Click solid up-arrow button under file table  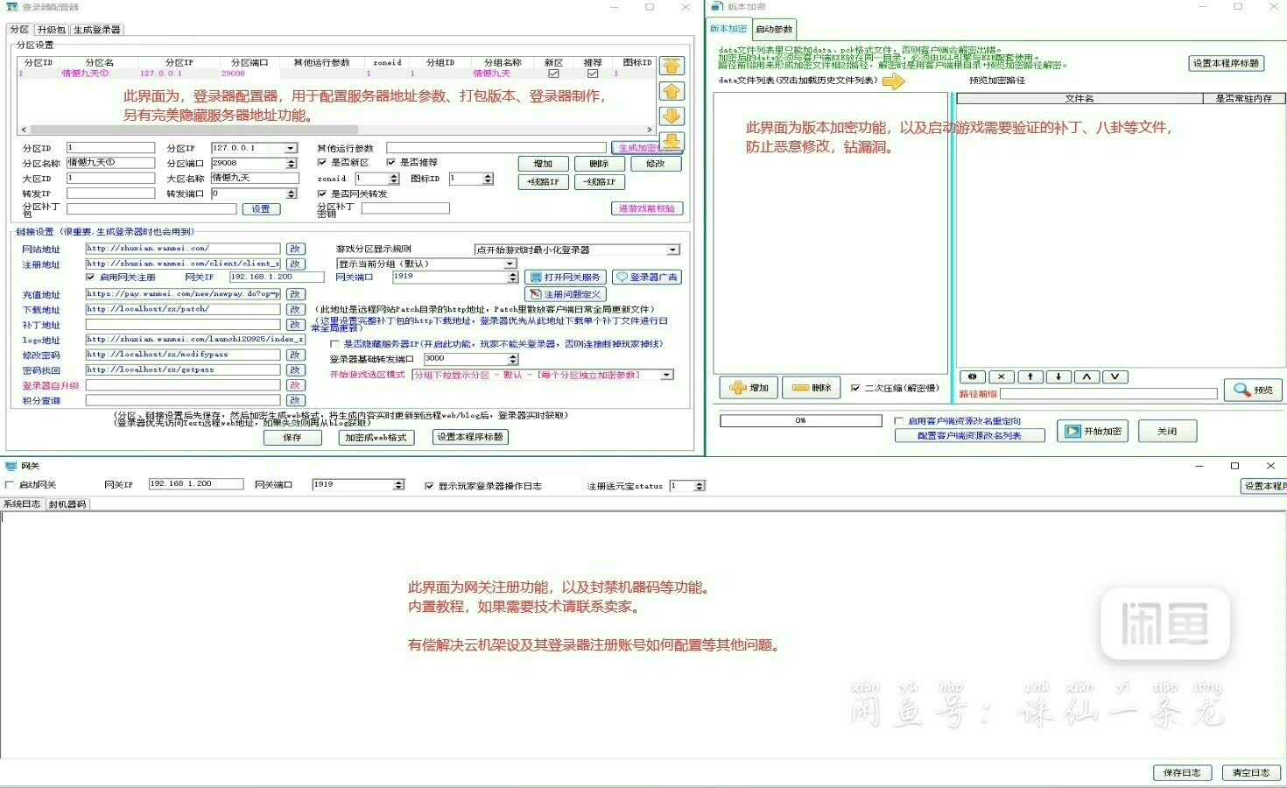point(1030,376)
